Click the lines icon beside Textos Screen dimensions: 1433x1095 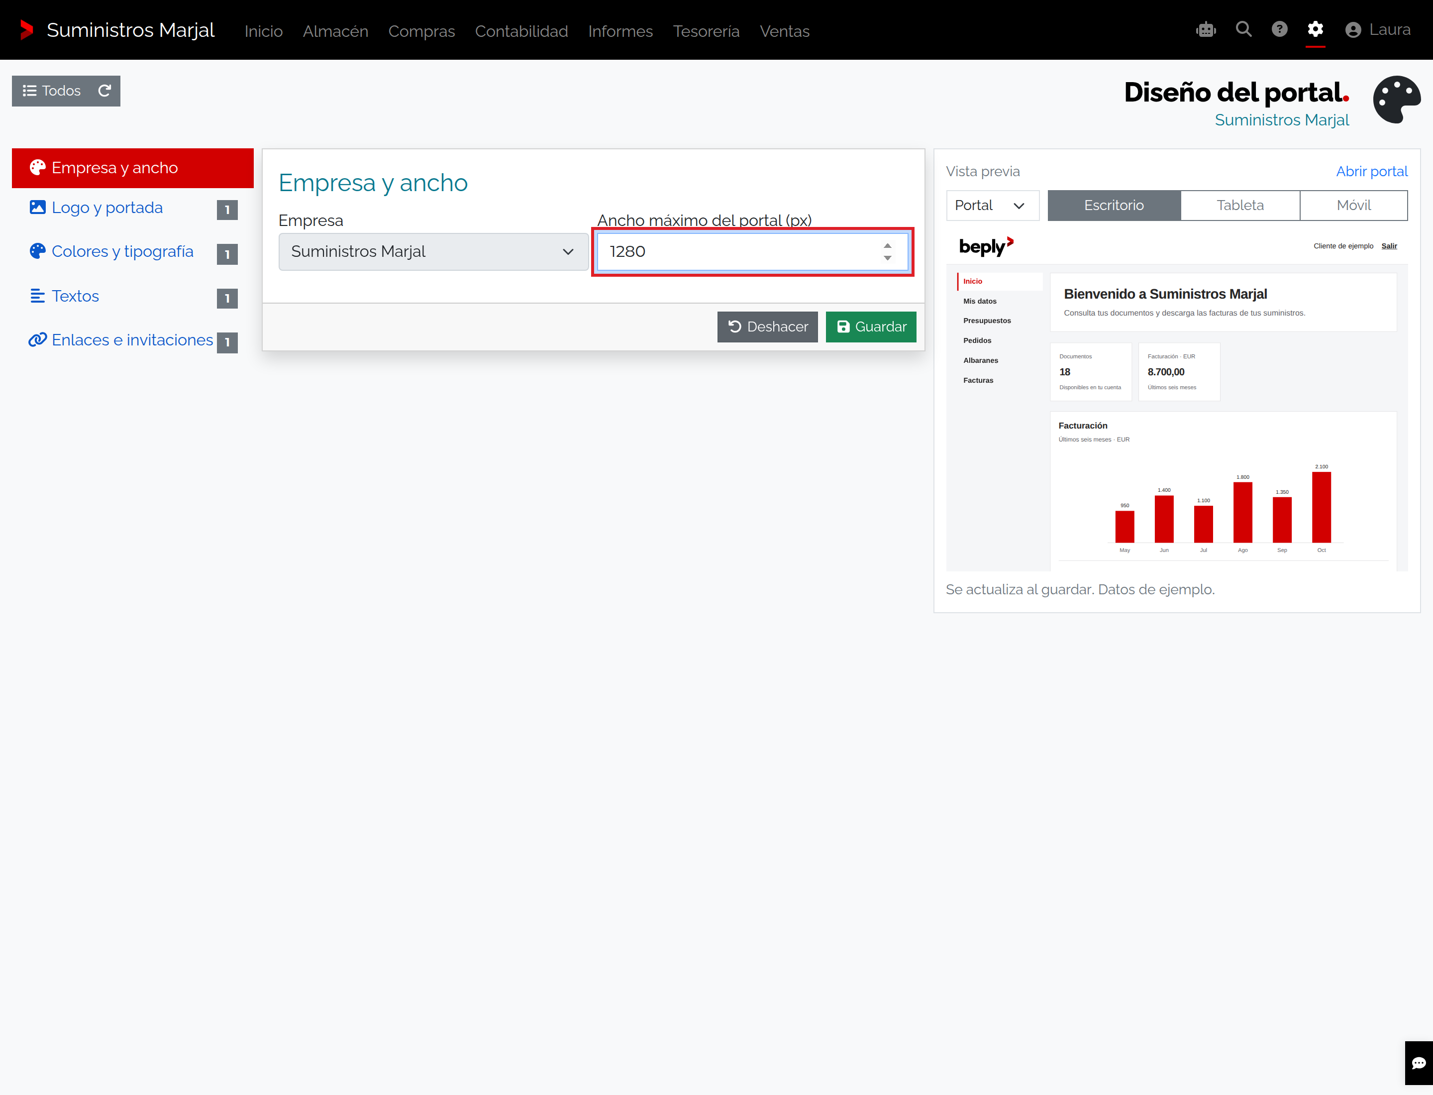coord(38,296)
